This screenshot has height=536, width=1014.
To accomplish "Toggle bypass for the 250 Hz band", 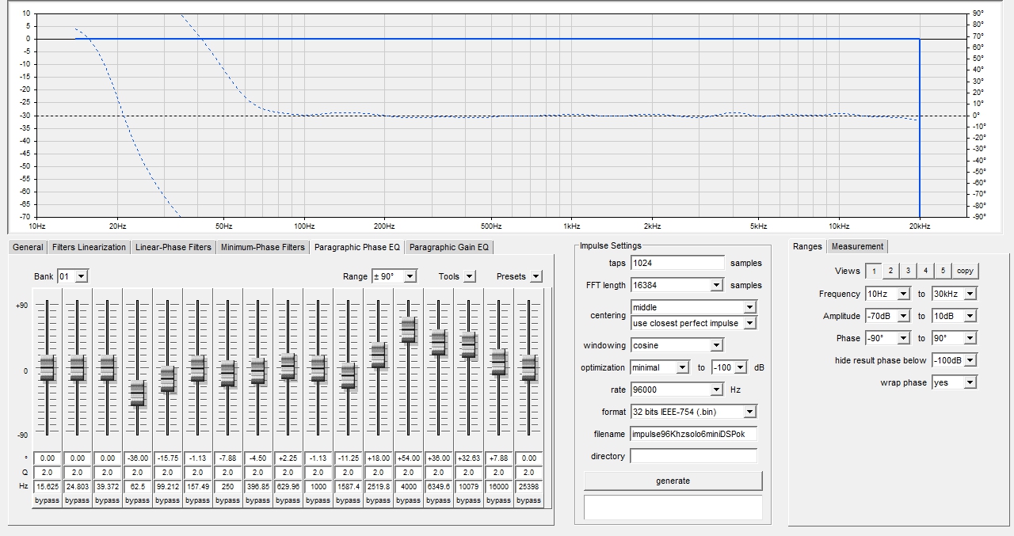I will pyautogui.click(x=227, y=500).
